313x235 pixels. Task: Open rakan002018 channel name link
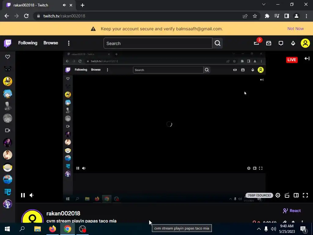63,213
